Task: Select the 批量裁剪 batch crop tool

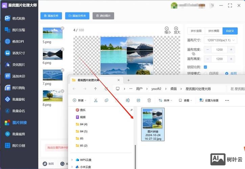Action: 15,134
